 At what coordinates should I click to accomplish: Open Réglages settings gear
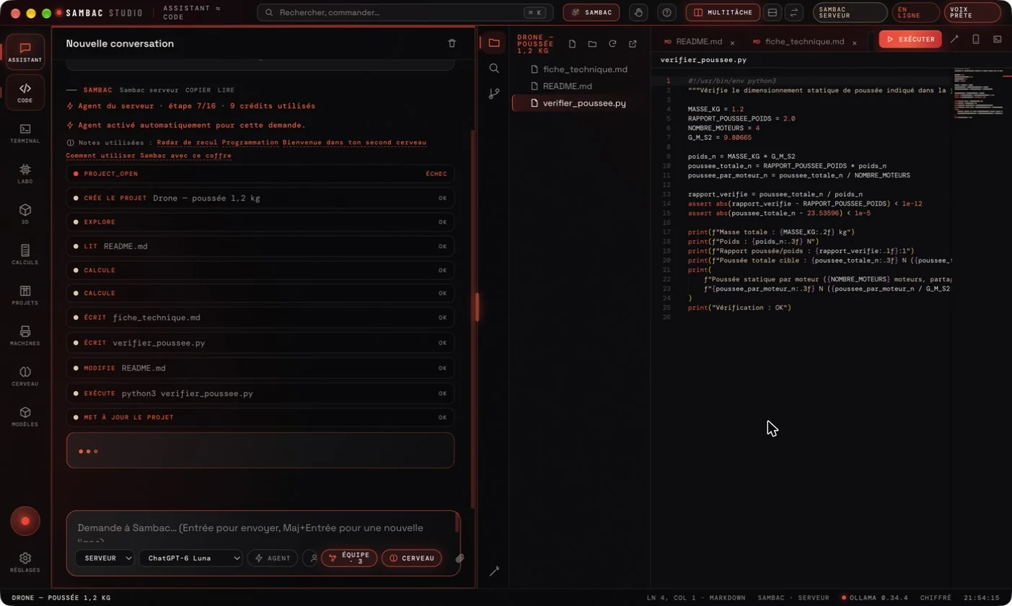point(25,562)
